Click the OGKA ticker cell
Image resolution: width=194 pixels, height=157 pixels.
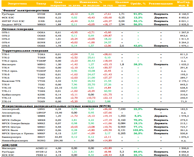point(41,32)
